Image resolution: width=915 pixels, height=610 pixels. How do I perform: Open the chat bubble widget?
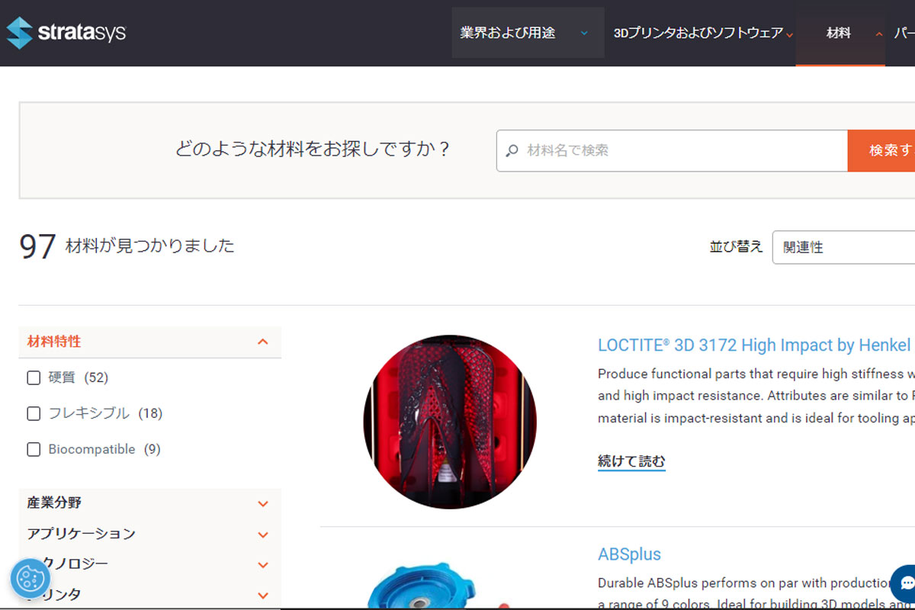point(906,584)
